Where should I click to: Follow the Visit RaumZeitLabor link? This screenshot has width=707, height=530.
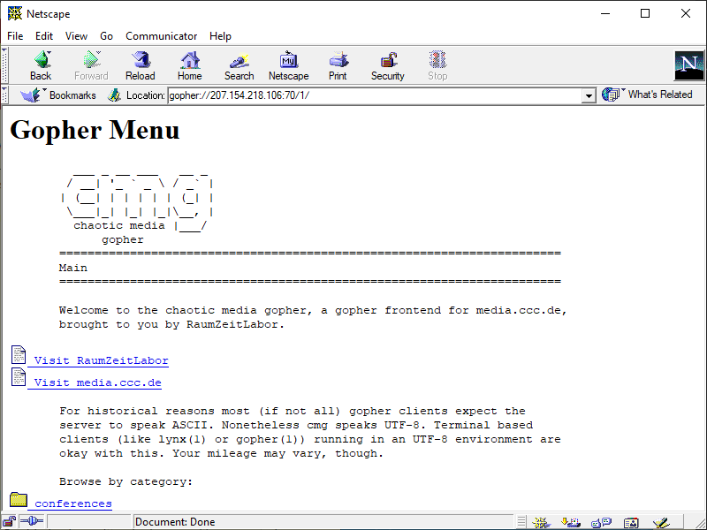click(101, 360)
